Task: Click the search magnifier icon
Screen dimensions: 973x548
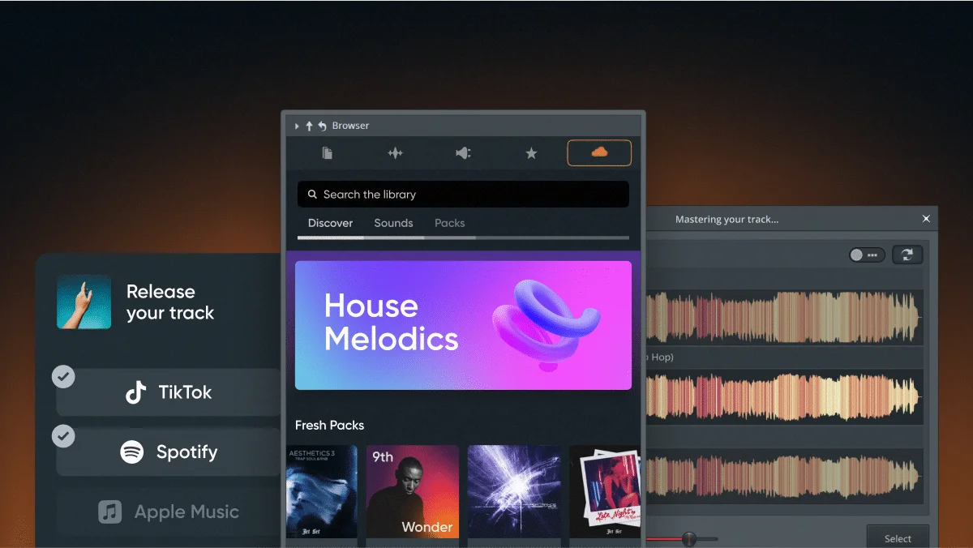Action: click(x=312, y=195)
